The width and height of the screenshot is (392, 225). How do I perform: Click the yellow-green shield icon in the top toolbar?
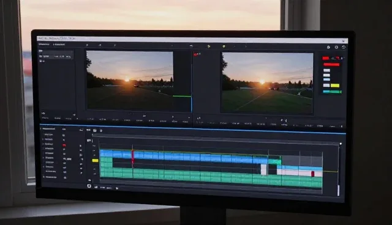(x=224, y=46)
